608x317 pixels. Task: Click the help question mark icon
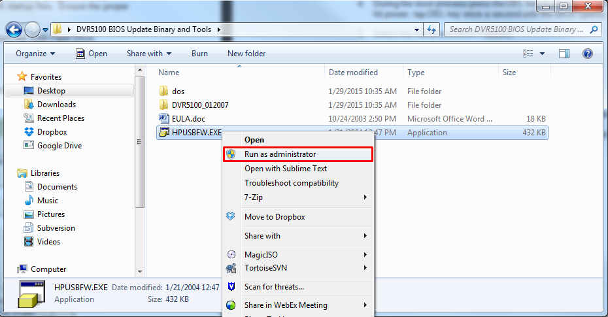[587, 54]
